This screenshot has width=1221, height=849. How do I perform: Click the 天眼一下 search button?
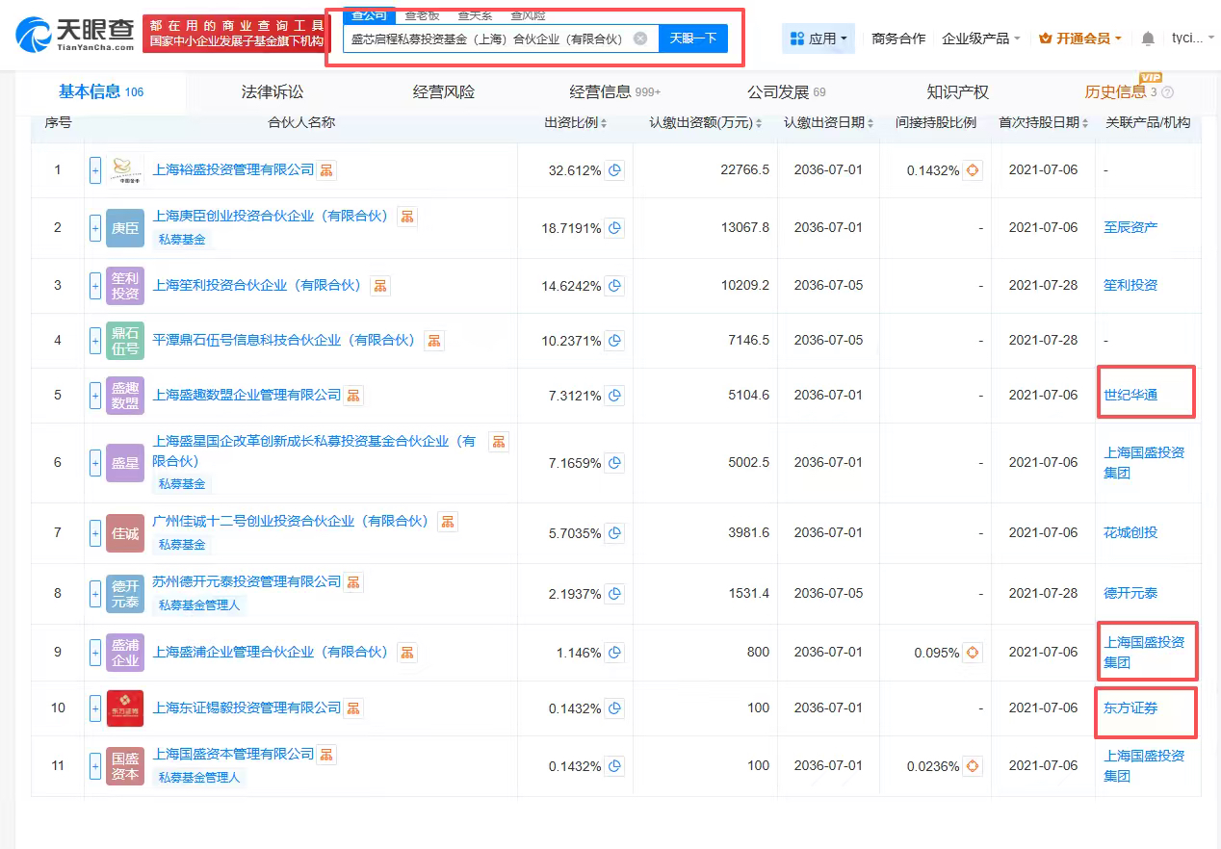[693, 39]
